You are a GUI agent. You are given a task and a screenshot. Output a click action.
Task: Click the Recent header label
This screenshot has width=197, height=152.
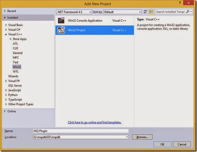(x=12, y=11)
